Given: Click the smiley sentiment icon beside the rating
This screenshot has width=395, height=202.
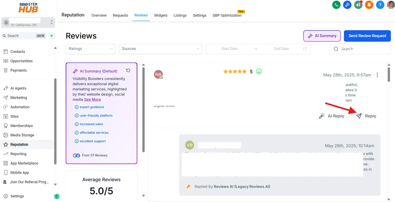Looking at the screenshot, I should [x=258, y=71].
